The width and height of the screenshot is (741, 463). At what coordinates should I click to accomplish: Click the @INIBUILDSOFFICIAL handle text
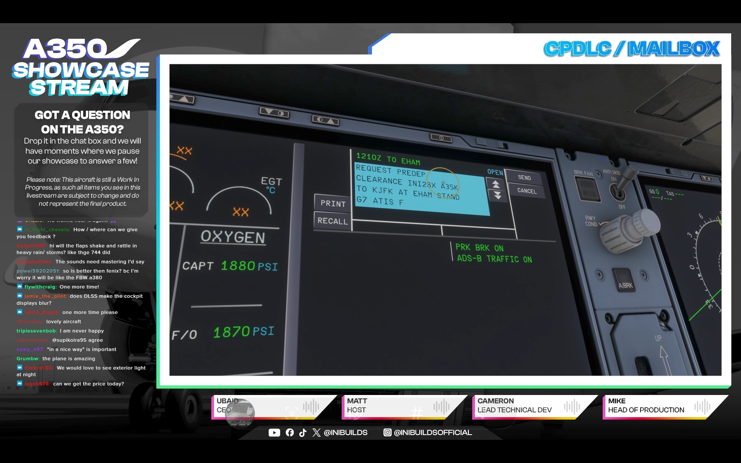click(x=433, y=432)
